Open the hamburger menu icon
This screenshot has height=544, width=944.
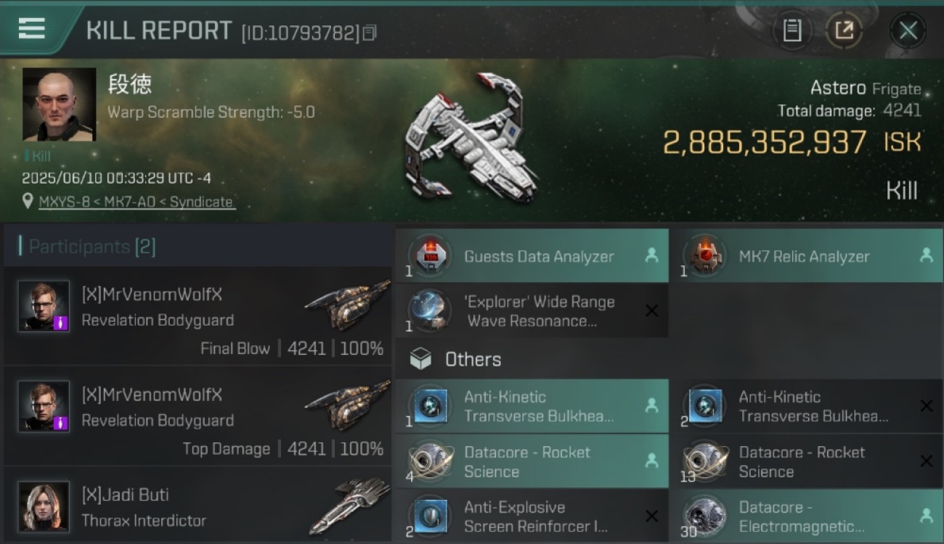(32, 28)
